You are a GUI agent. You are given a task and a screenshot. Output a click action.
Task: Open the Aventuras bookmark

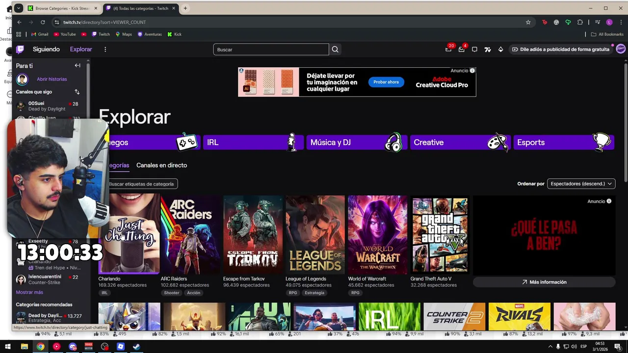point(150,34)
